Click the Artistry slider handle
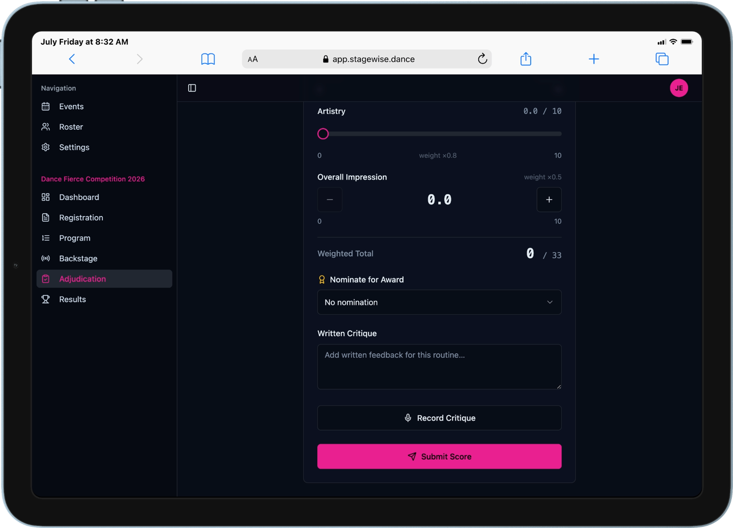Image resolution: width=733 pixels, height=528 pixels. click(323, 134)
